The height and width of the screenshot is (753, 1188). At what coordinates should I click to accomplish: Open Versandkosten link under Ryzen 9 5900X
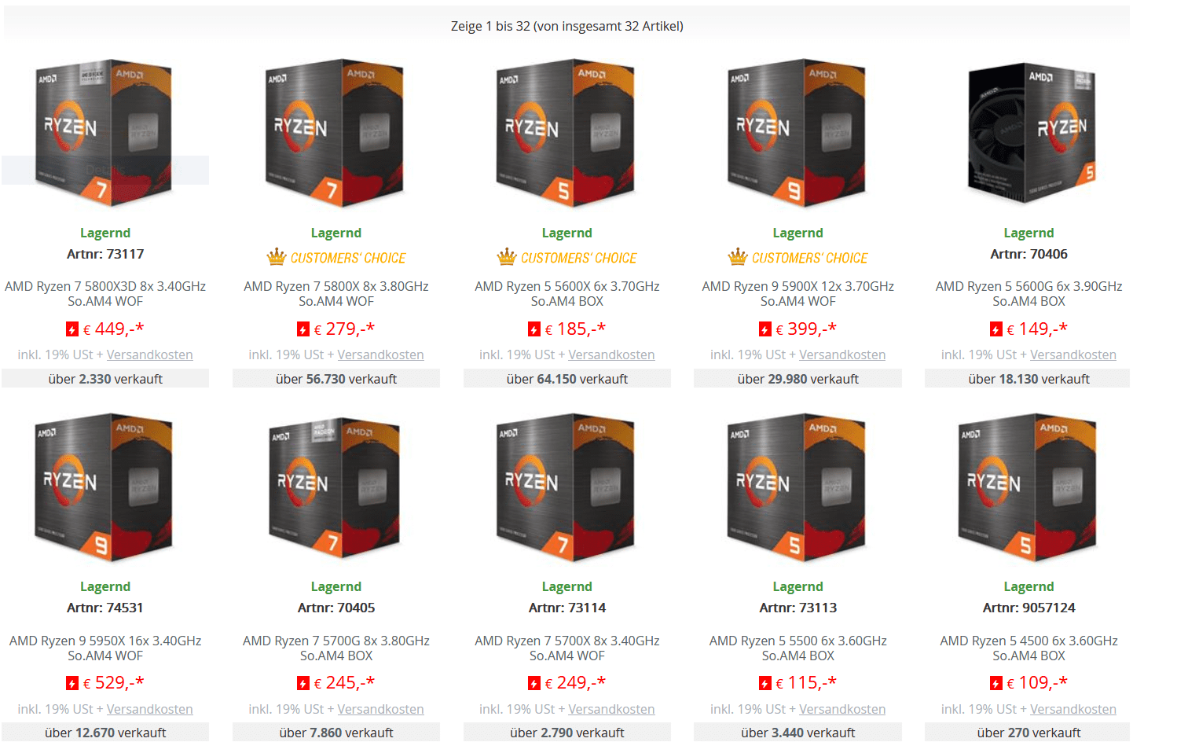[x=842, y=354]
